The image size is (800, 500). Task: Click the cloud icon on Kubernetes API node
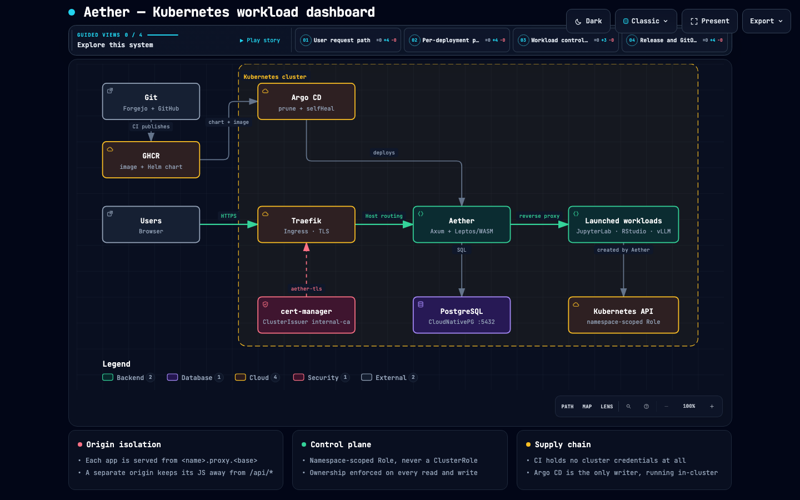[576, 304]
